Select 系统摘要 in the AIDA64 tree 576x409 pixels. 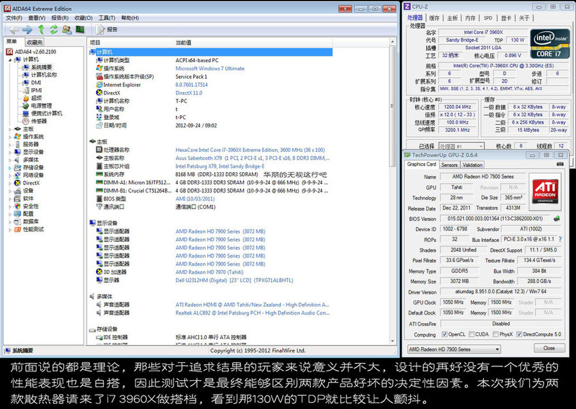(x=41, y=67)
